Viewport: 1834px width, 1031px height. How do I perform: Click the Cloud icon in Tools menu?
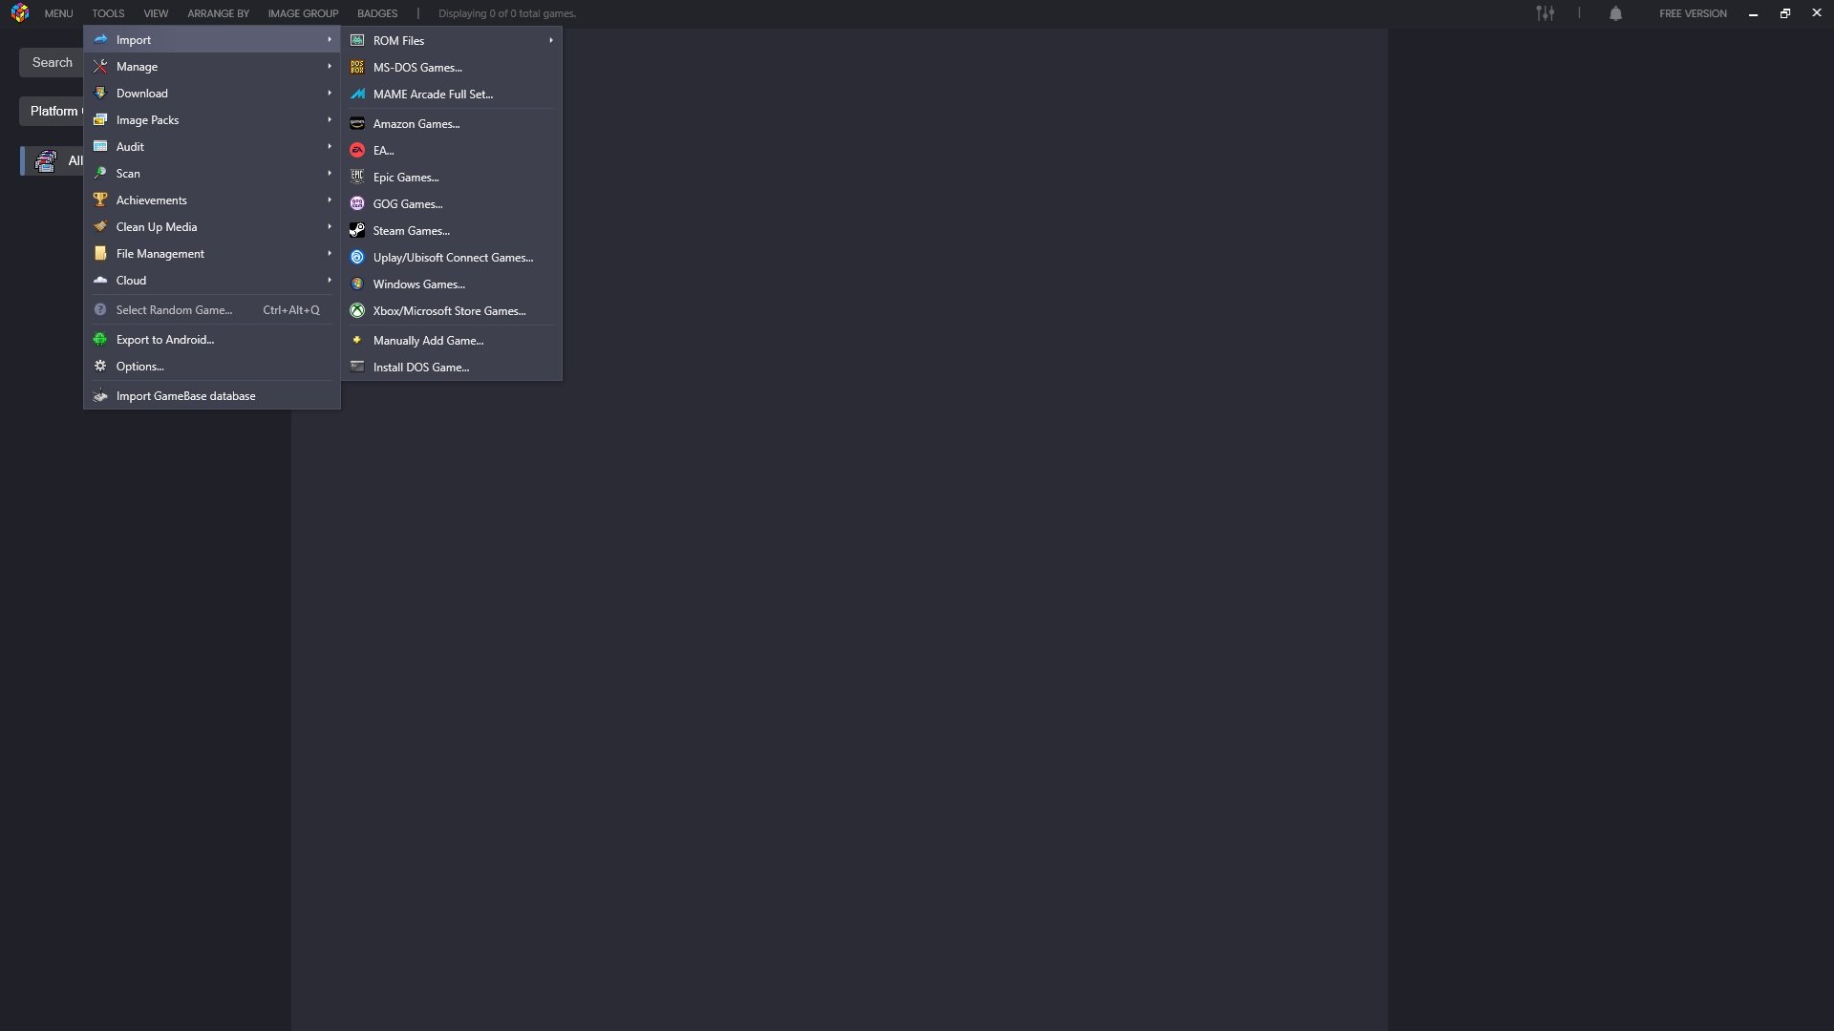(100, 281)
